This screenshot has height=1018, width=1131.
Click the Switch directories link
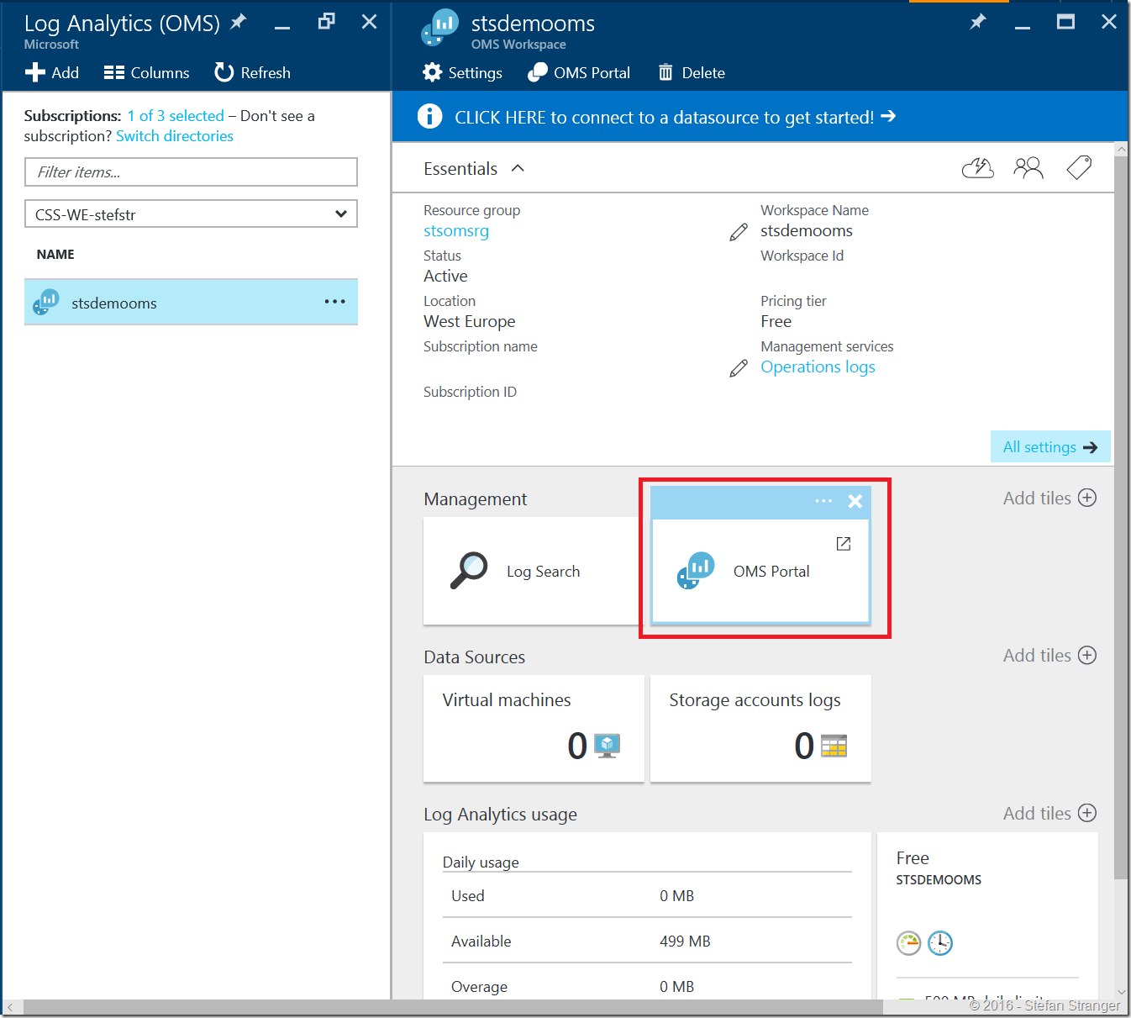pos(175,136)
